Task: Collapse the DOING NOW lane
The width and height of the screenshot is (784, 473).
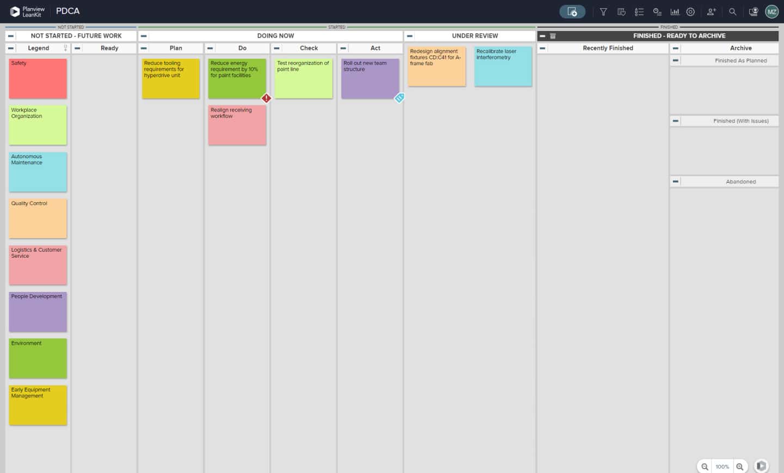Action: pyautogui.click(x=144, y=36)
